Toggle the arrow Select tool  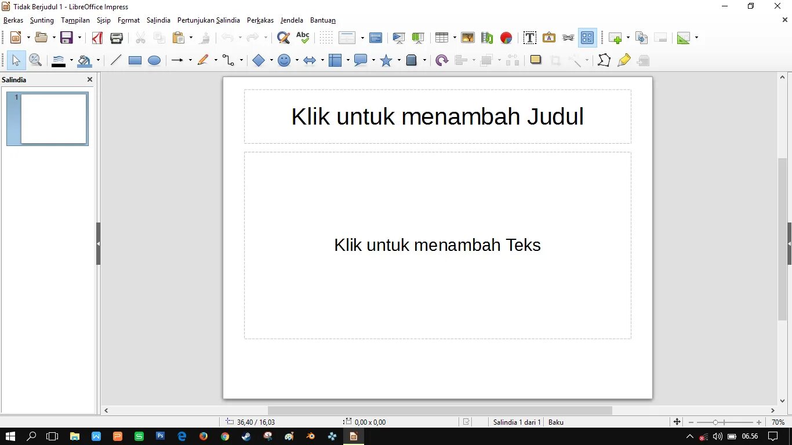(16, 60)
